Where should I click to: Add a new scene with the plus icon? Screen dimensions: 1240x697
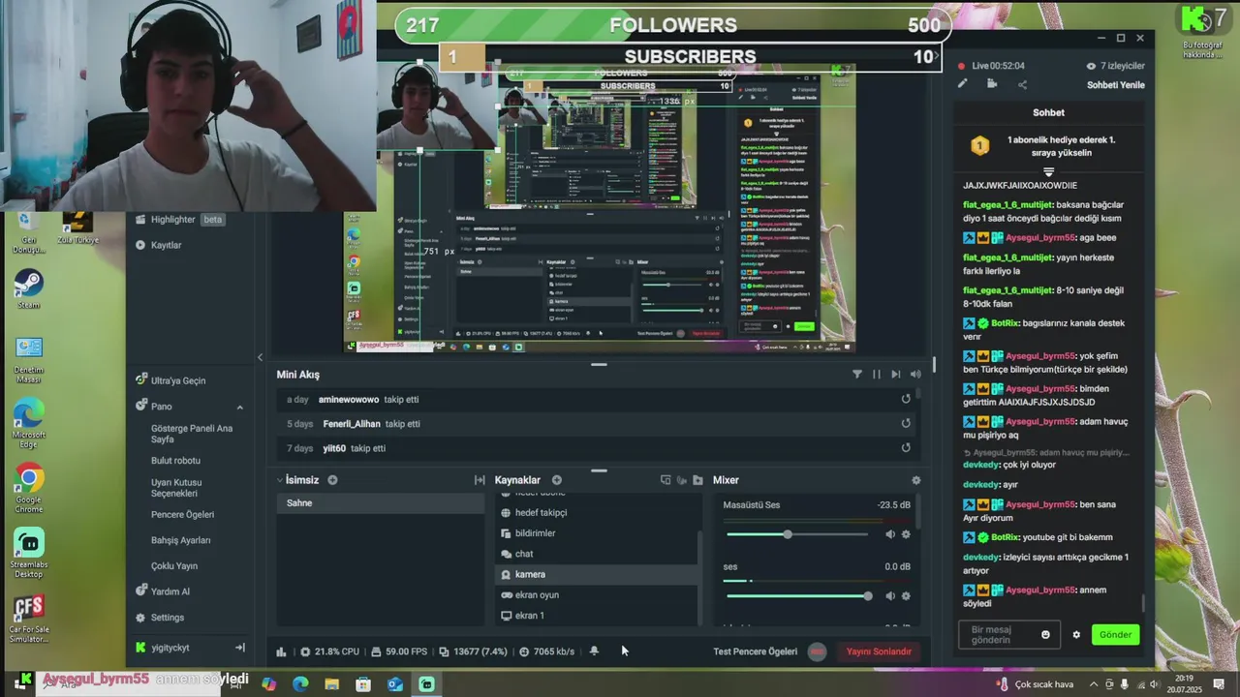coord(332,480)
